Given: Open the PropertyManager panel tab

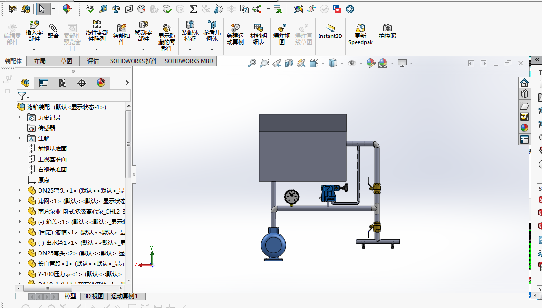Looking at the screenshot, I should (x=44, y=83).
